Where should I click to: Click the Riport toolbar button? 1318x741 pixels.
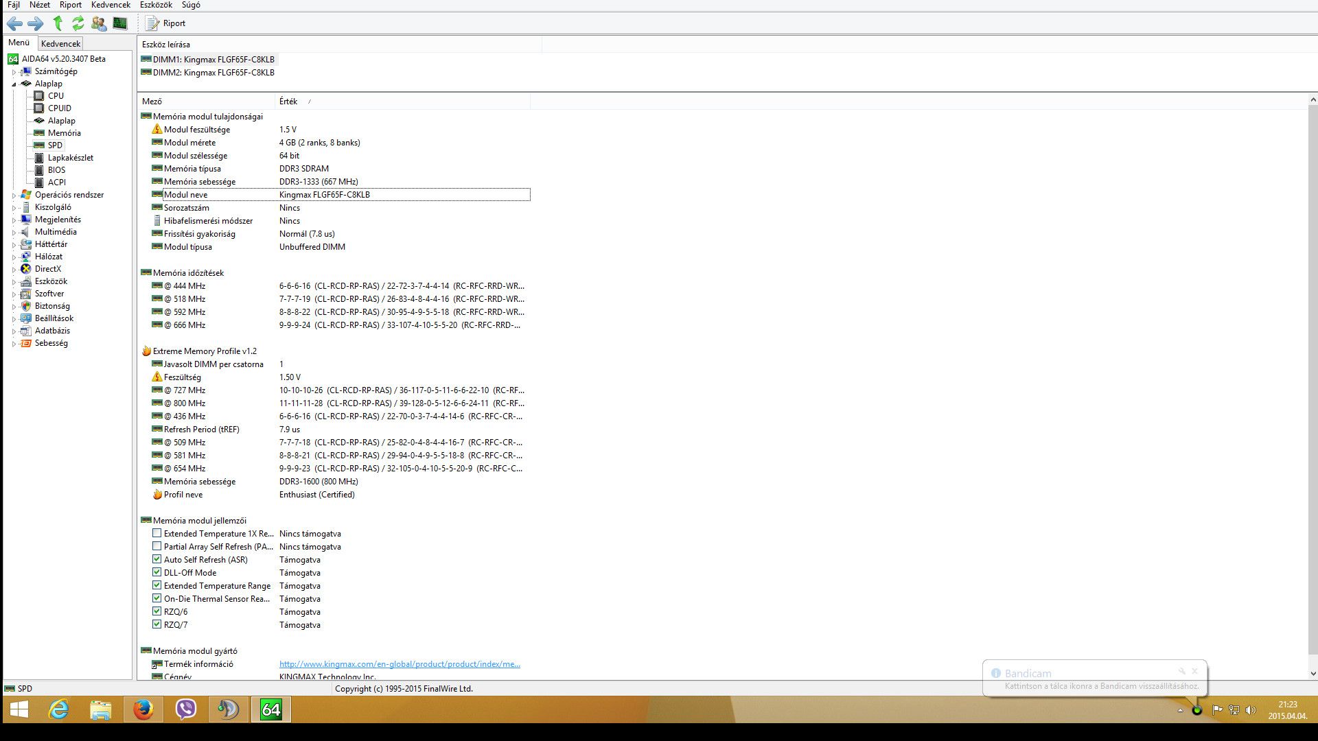[x=165, y=23]
